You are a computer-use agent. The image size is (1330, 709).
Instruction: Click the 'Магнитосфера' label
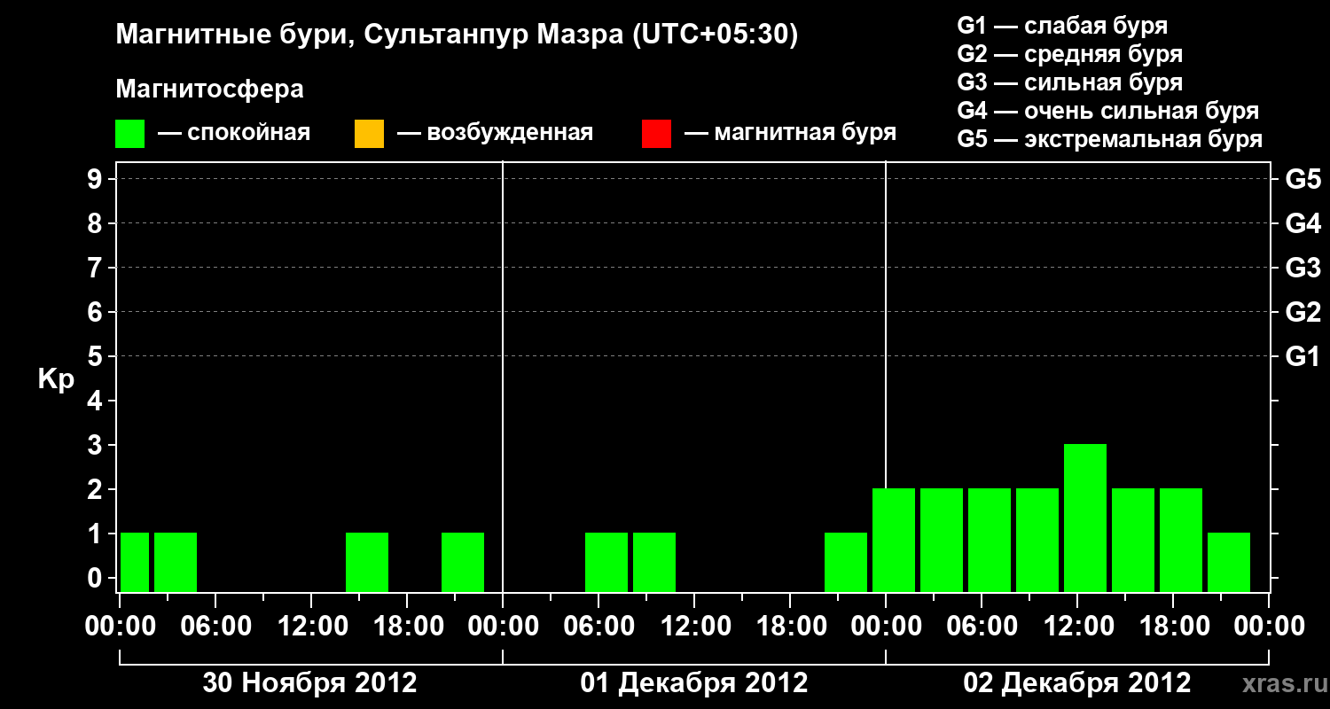point(209,90)
